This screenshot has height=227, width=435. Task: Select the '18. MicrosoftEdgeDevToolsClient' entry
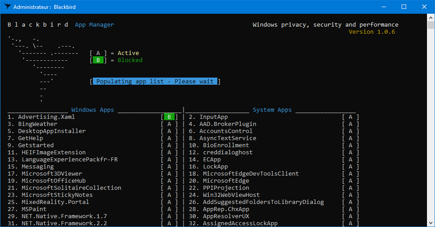click(x=244, y=174)
